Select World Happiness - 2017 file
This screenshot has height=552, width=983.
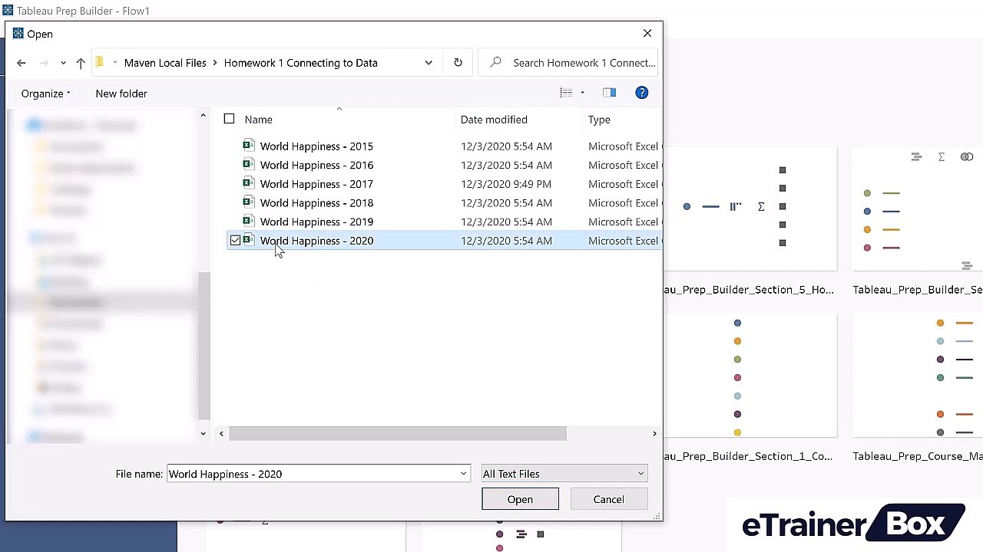pyautogui.click(x=316, y=184)
